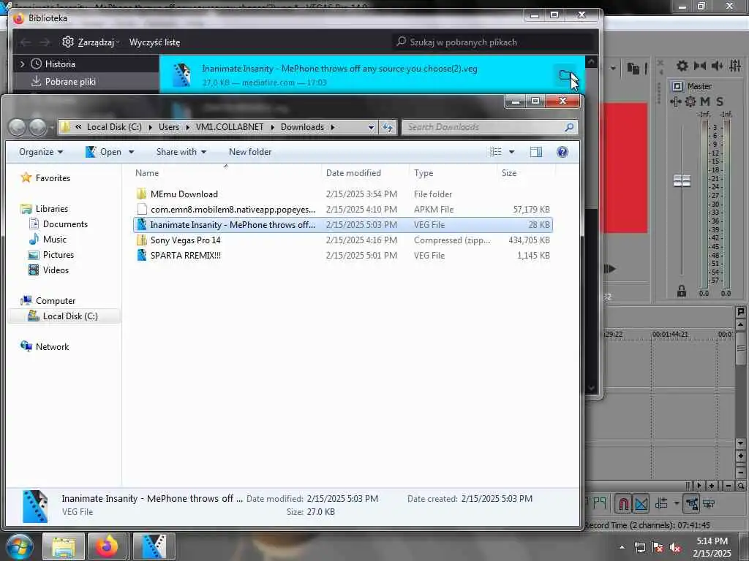749x561 pixels.
Task: Click the Master bus output icon
Action: click(677, 86)
